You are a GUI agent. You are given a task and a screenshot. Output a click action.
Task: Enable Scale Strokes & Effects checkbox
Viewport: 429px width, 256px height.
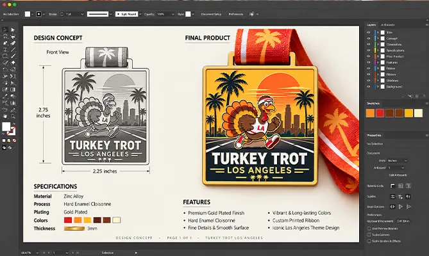coord(369,241)
